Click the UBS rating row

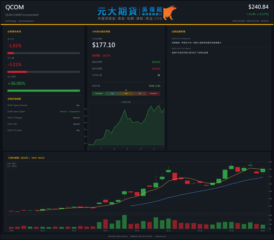pos(44,124)
